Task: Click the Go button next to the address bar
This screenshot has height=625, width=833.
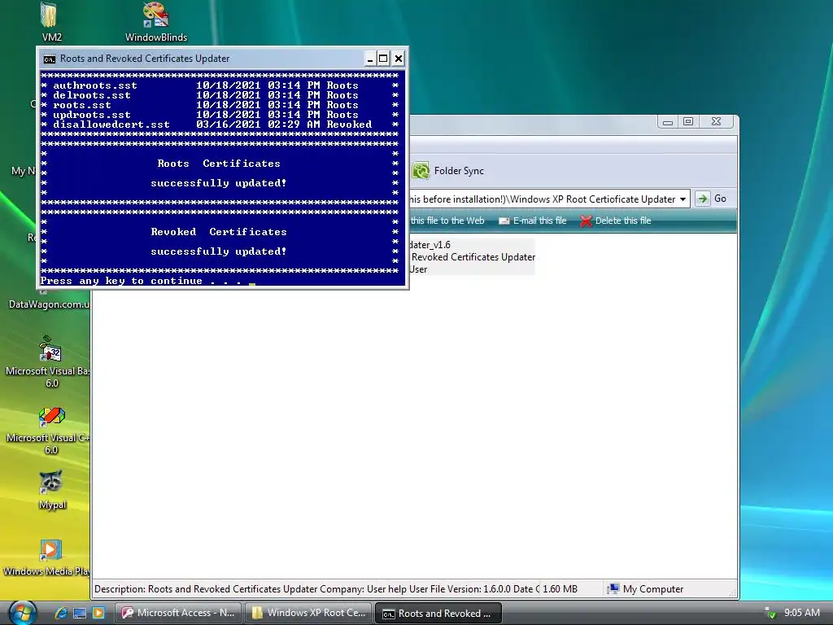Action: (x=711, y=199)
